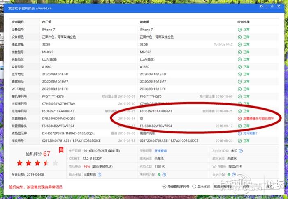
Task: Click the report date 2019-04-08
Action: click(x=35, y=175)
